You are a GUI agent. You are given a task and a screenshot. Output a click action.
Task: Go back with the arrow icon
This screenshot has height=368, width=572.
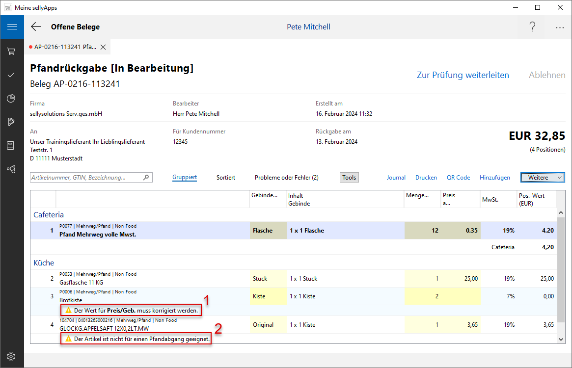pos(36,27)
